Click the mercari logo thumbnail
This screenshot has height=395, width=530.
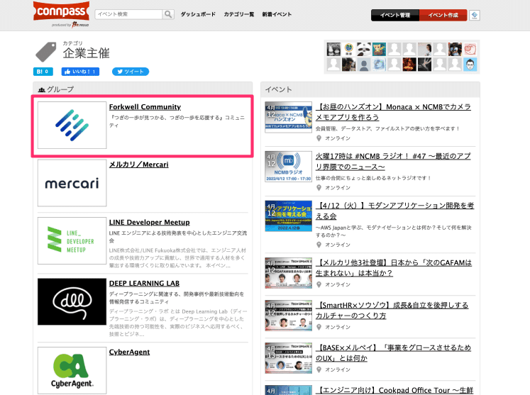[x=72, y=183]
